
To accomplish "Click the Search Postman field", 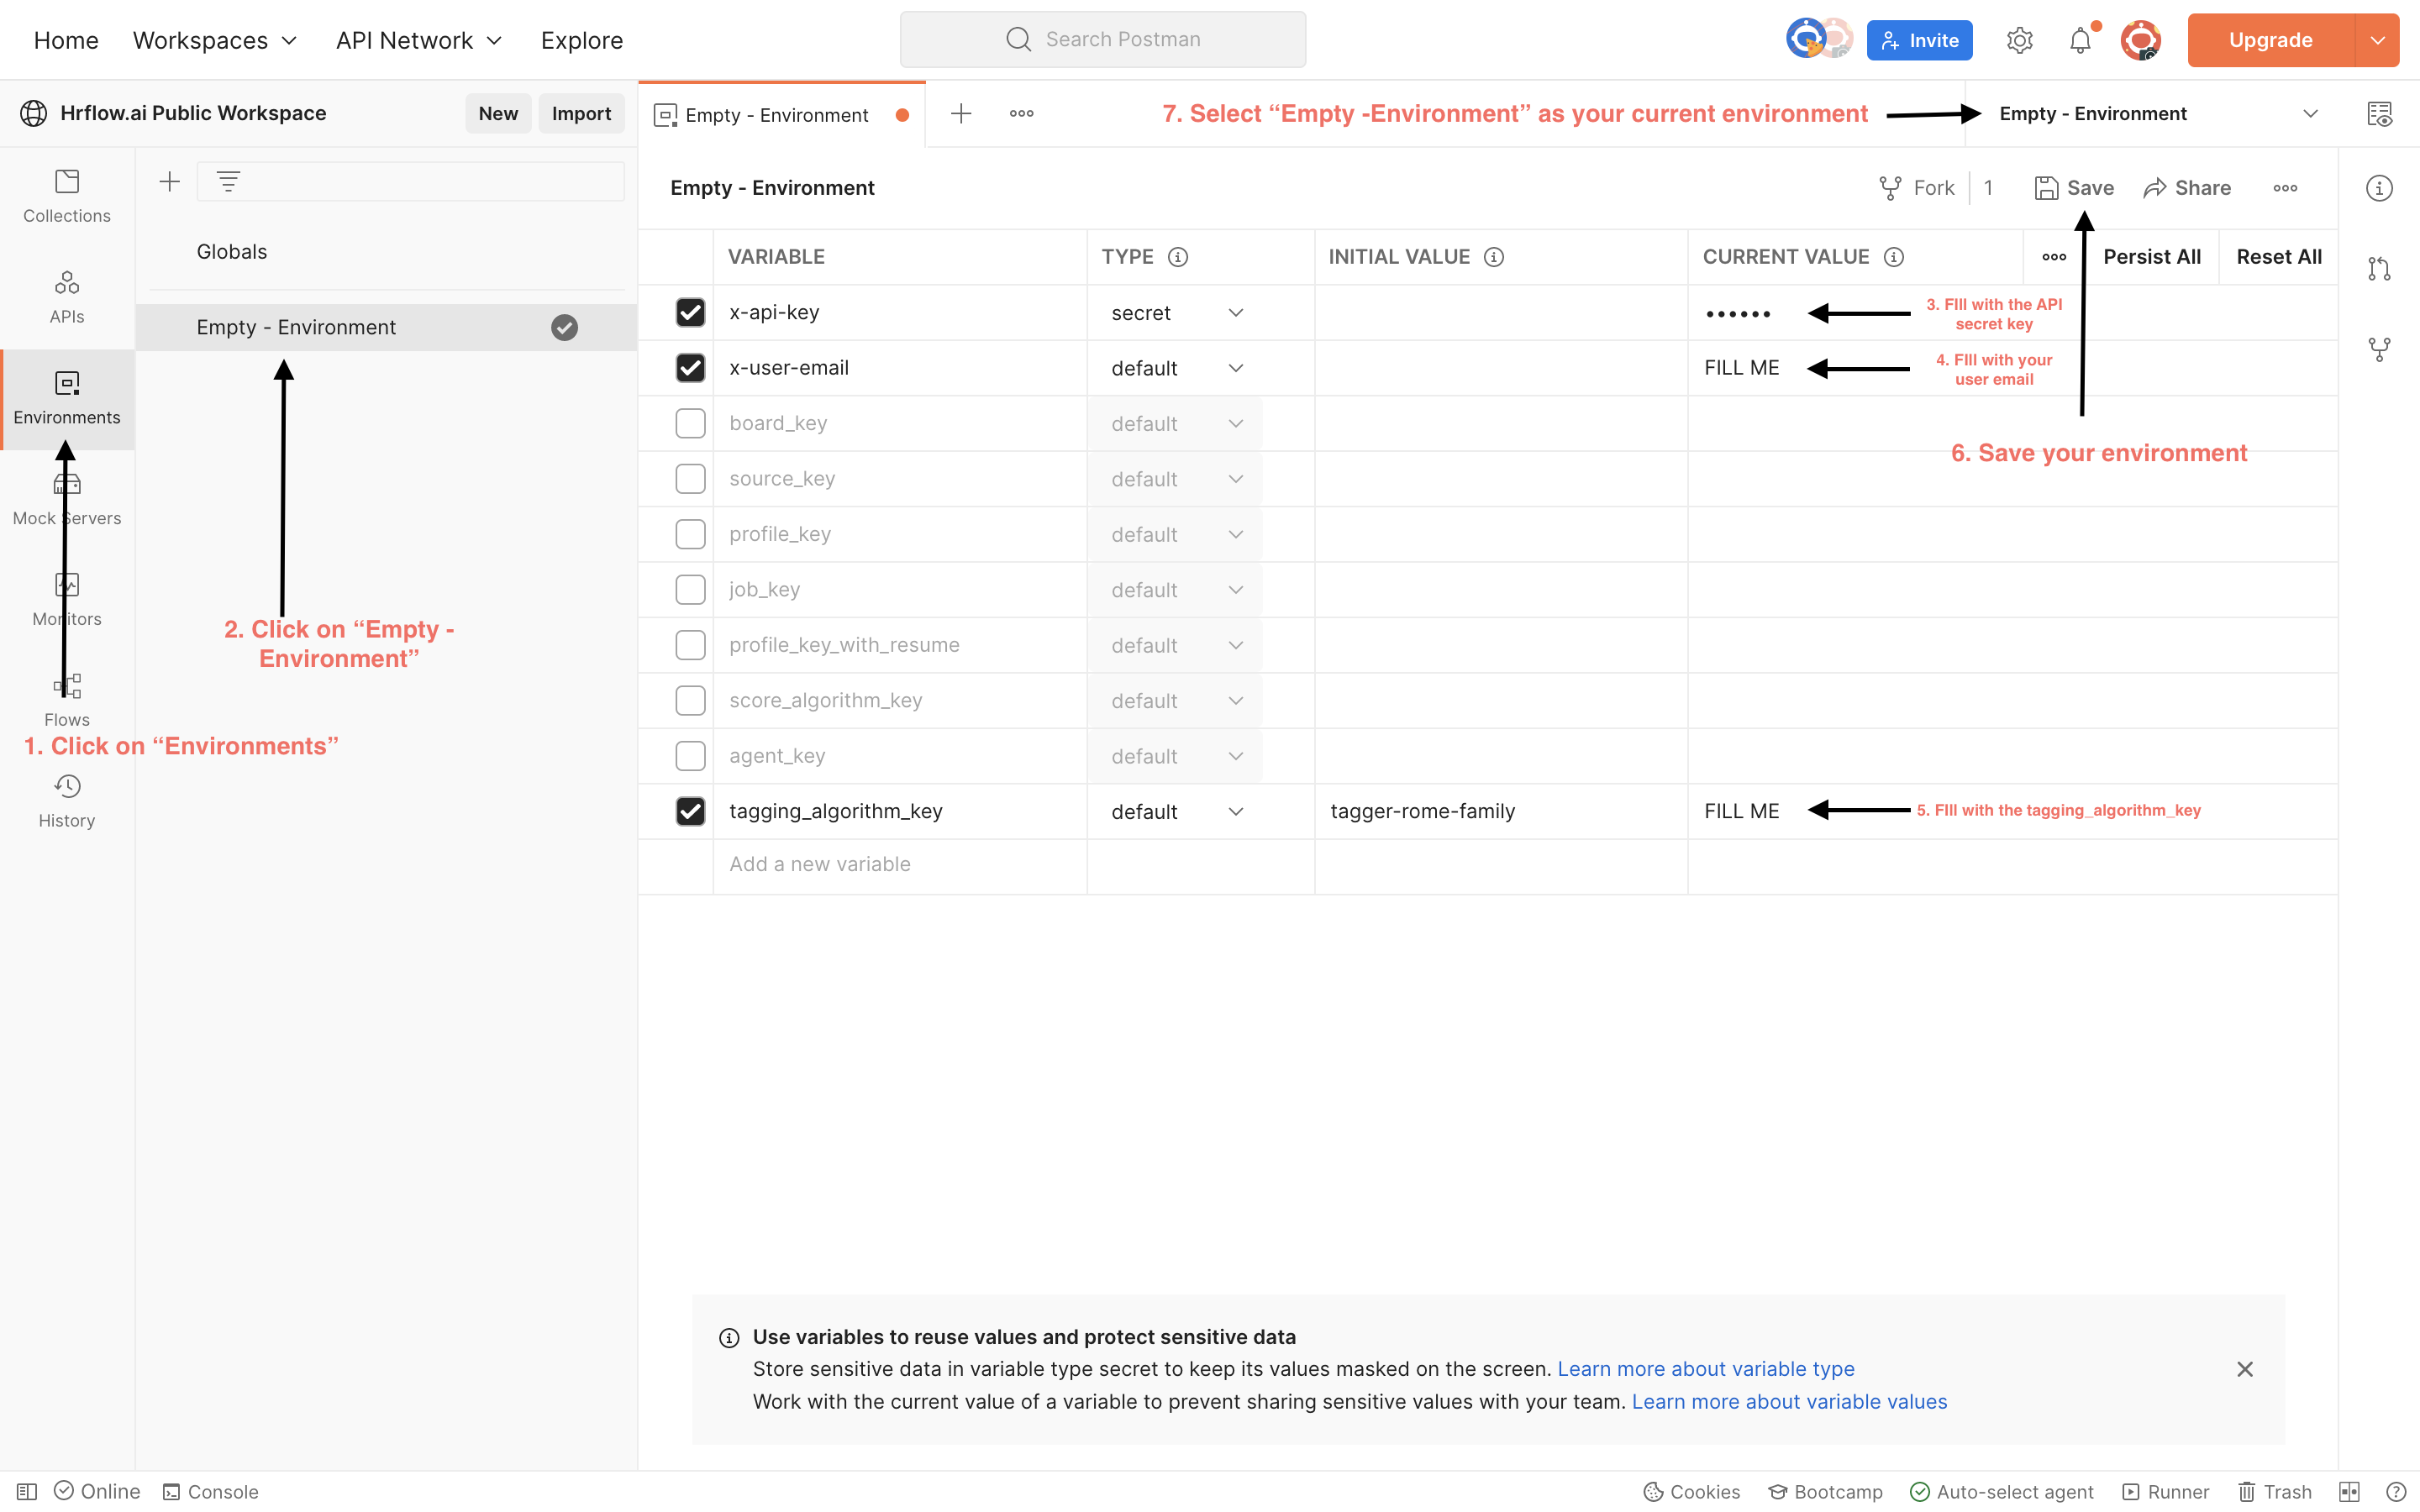I will [1102, 39].
